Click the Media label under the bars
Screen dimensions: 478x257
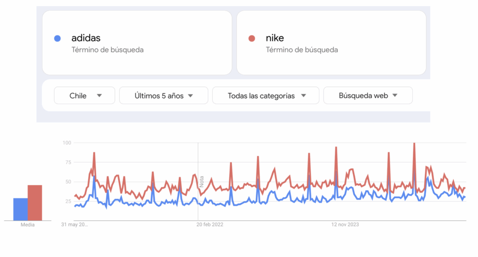click(28, 225)
